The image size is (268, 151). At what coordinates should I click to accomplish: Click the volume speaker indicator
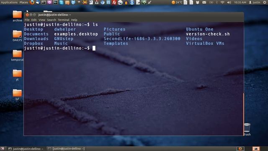coord(229,3)
